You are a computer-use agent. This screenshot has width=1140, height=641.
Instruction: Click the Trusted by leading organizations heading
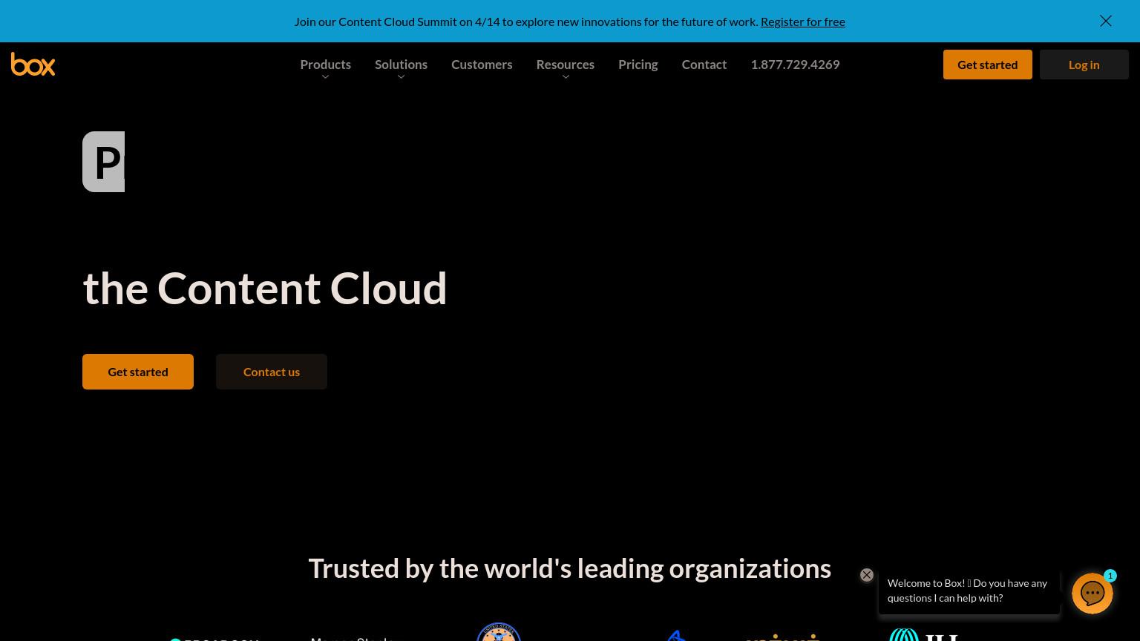(570, 568)
